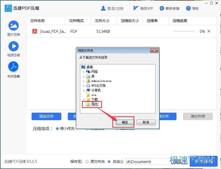Click the 文件格式 column header
The width and height of the screenshot is (221, 169).
point(76,21)
